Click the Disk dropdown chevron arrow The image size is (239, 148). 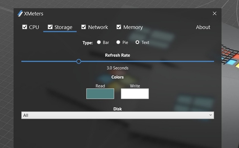click(x=211, y=115)
